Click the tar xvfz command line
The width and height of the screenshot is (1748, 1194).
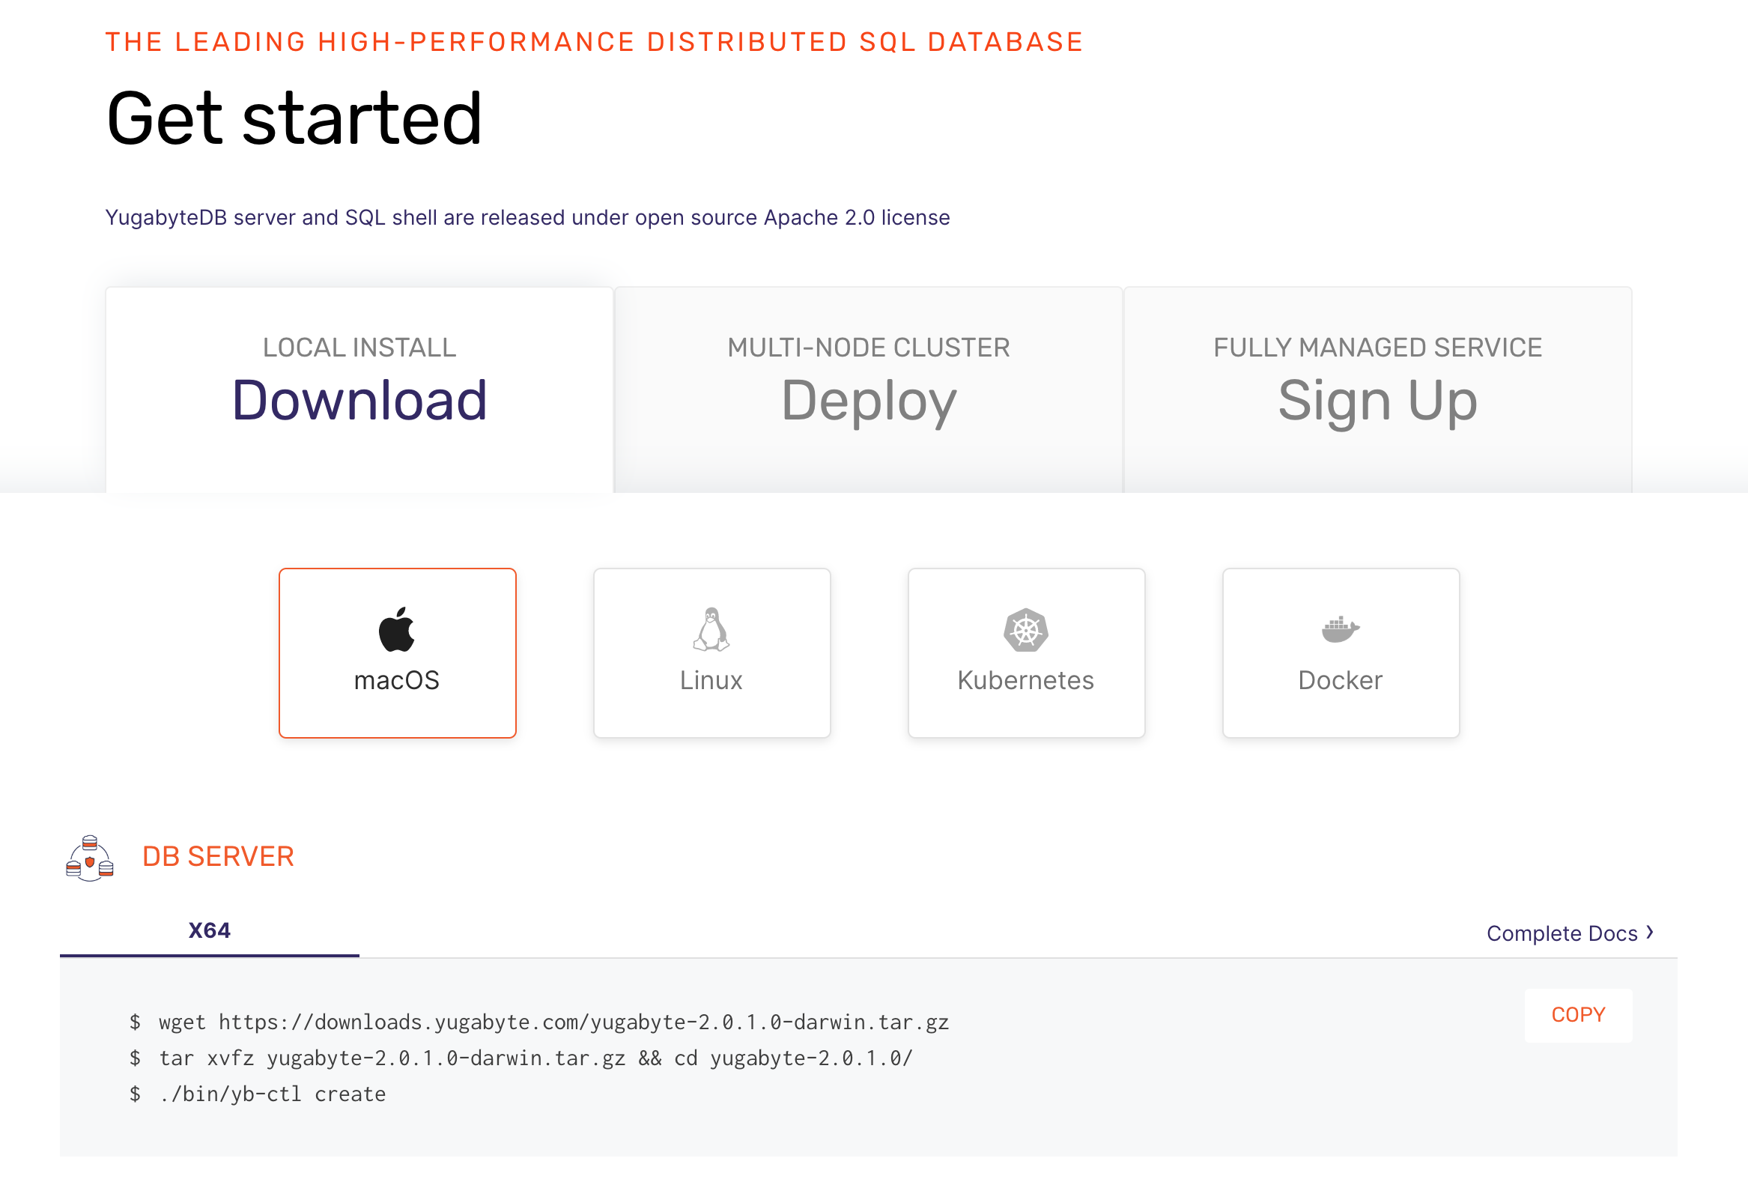tap(535, 1058)
